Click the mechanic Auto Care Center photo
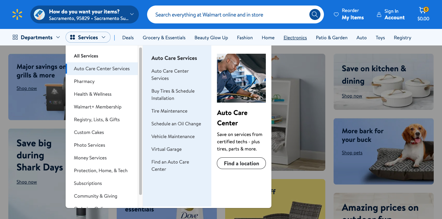The width and height of the screenshot is (442, 219). [241, 78]
